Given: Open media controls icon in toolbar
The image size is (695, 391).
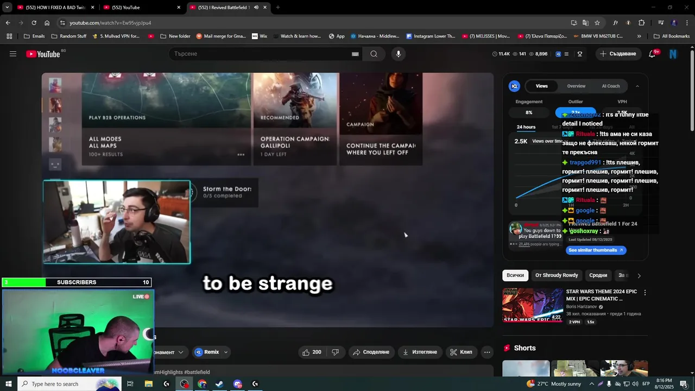Looking at the screenshot, I should [x=661, y=23].
